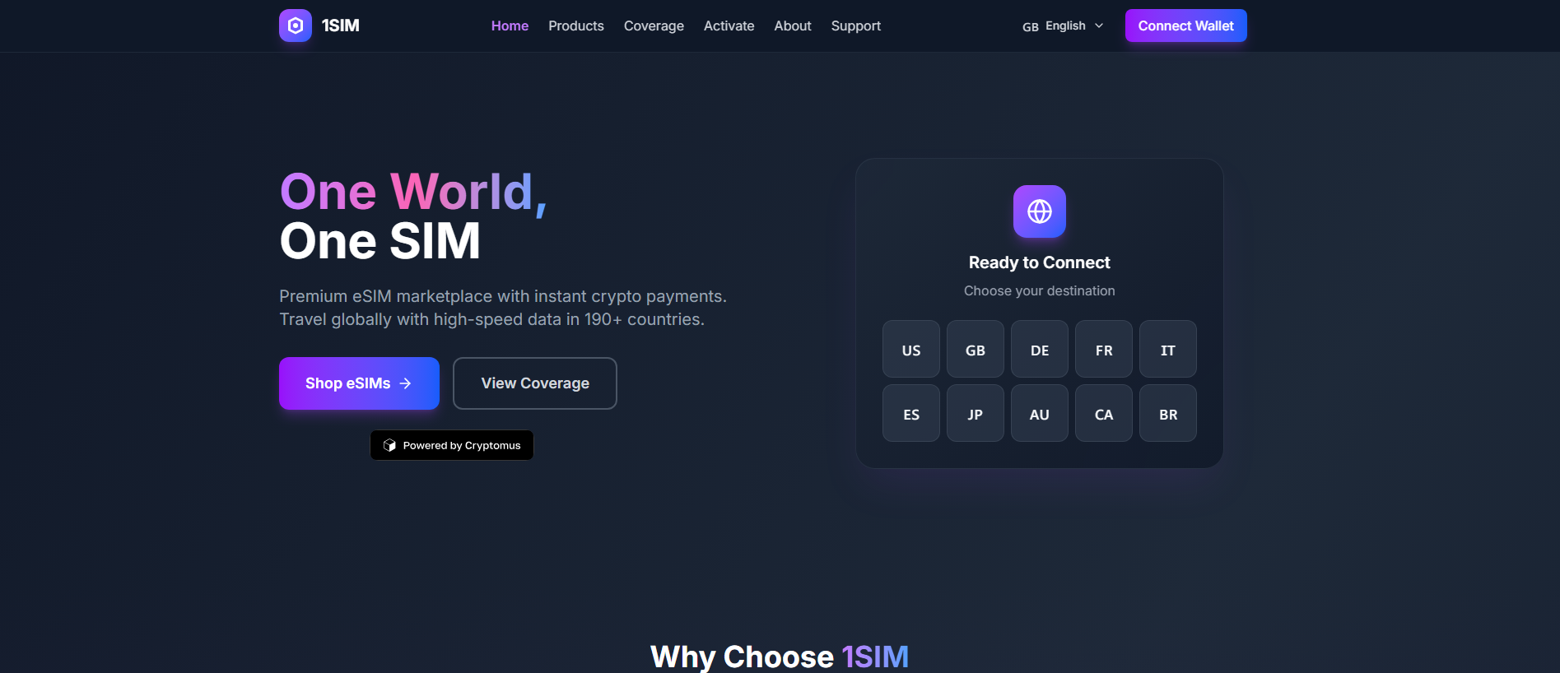Click the 1SIM hexagon logo icon
This screenshot has width=1560, height=673.
pos(296,26)
